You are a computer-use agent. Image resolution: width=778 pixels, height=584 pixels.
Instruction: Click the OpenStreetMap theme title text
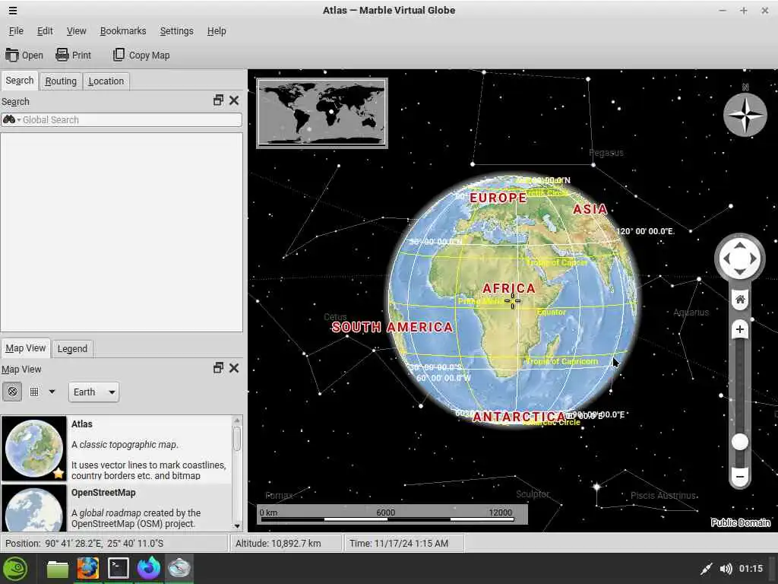(103, 493)
